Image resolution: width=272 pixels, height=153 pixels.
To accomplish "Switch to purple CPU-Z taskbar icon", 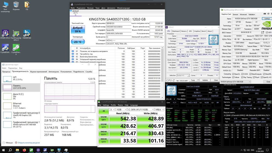I will pyautogui.click(x=38, y=150).
